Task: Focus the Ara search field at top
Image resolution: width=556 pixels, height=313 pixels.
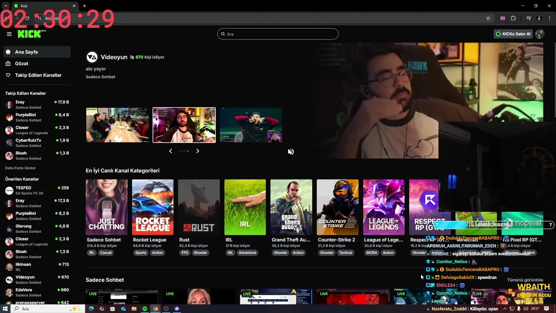Action: pyautogui.click(x=278, y=34)
